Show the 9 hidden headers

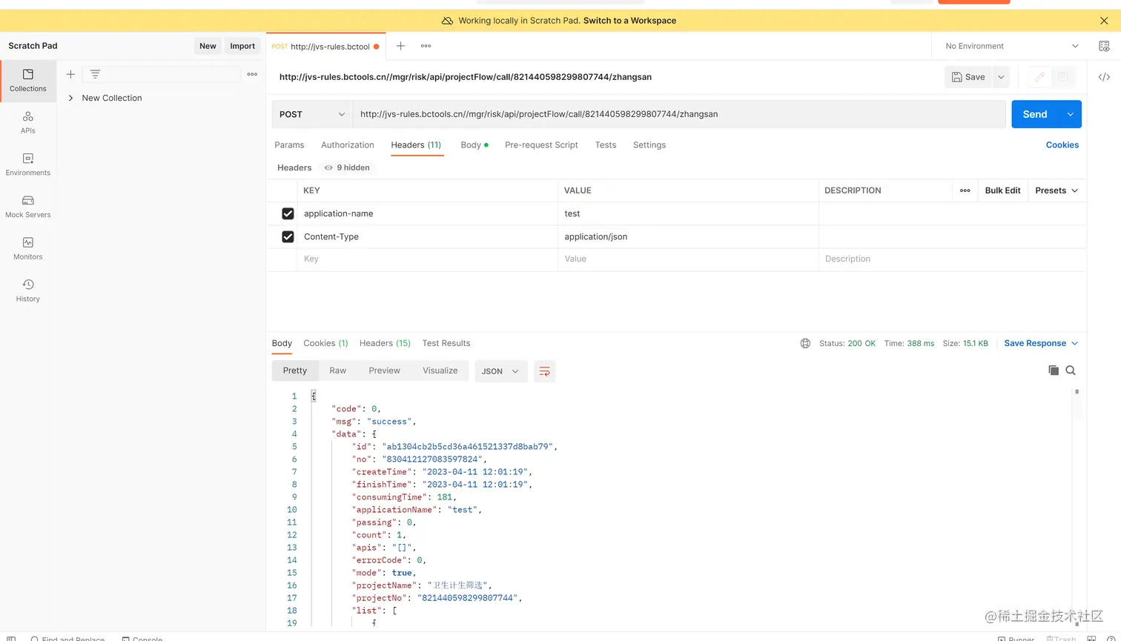click(x=347, y=167)
